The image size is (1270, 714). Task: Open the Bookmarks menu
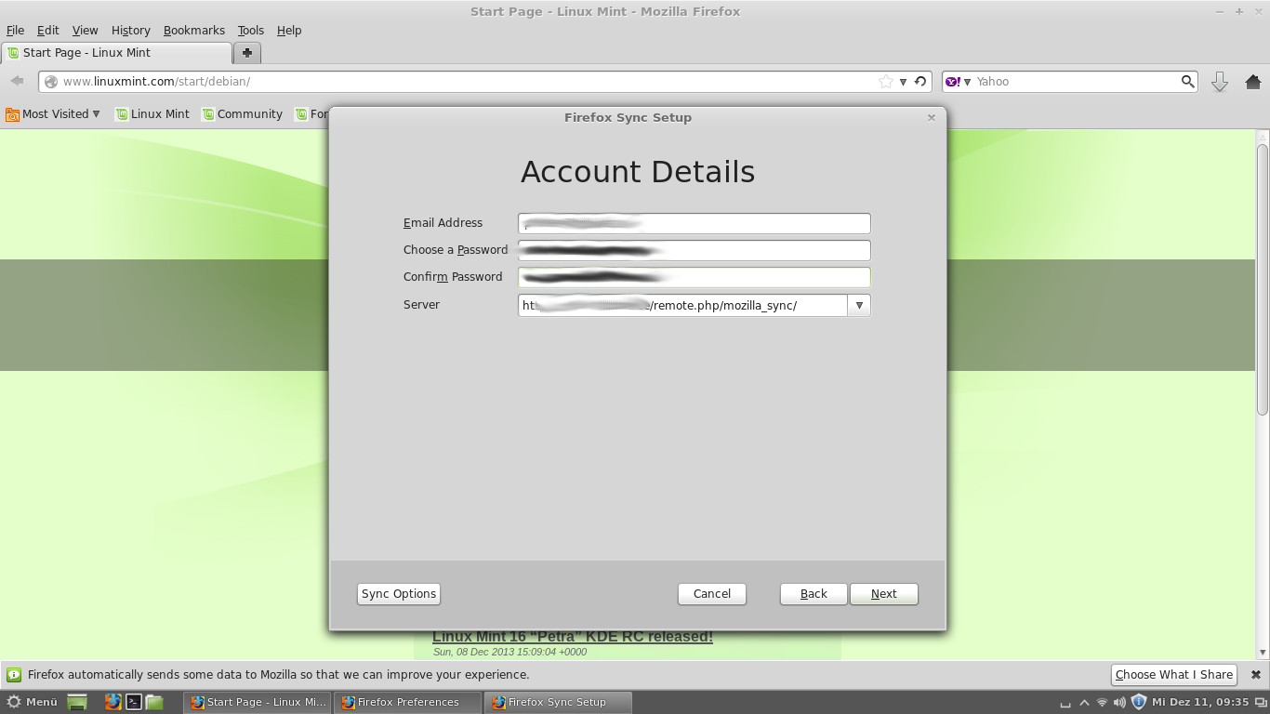pos(193,31)
